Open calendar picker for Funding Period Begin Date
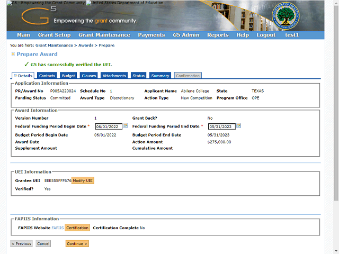Image resolution: width=339 pixels, height=254 pixels. (126, 126)
